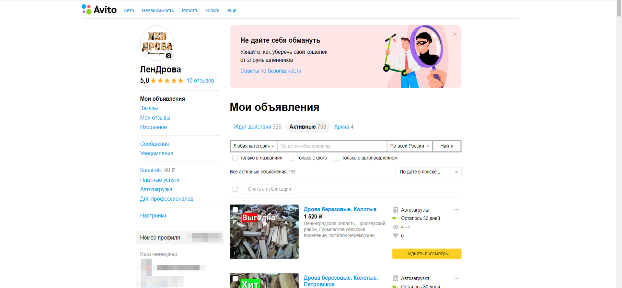Close the safety tips banner
The height and width of the screenshot is (288, 622).
click(x=455, y=34)
